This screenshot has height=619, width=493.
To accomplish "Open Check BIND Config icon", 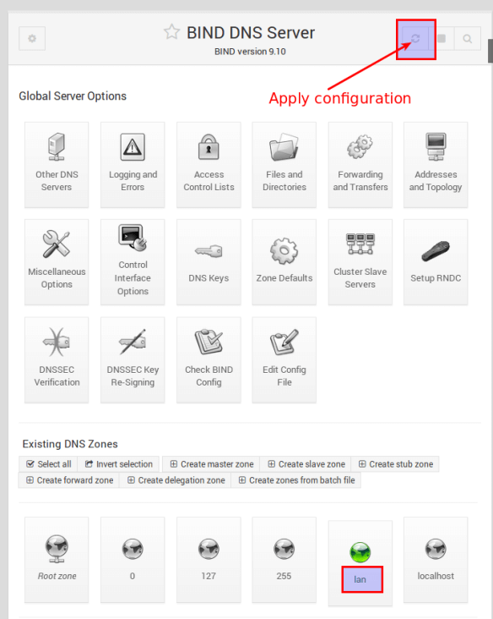I will (209, 342).
